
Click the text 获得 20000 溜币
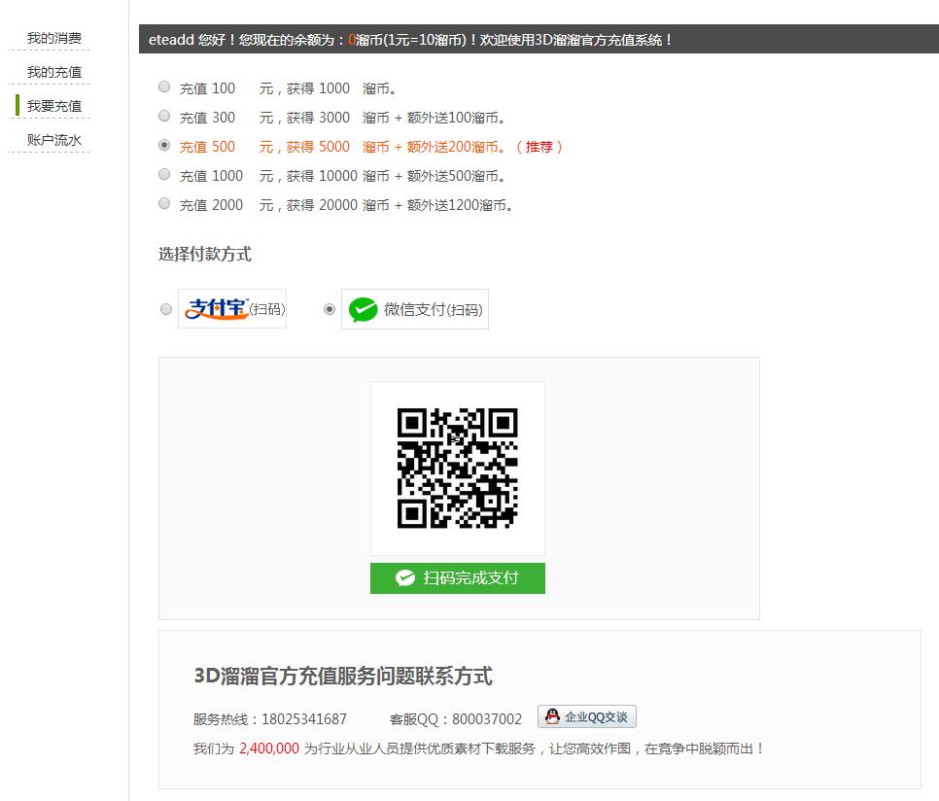tap(337, 205)
